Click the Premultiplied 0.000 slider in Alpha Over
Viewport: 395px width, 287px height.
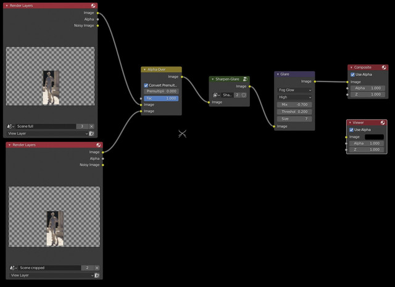(x=161, y=91)
